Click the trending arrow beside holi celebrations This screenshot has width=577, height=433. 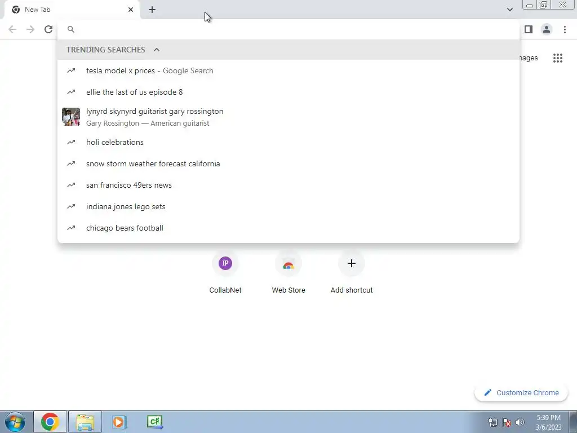coord(71,142)
